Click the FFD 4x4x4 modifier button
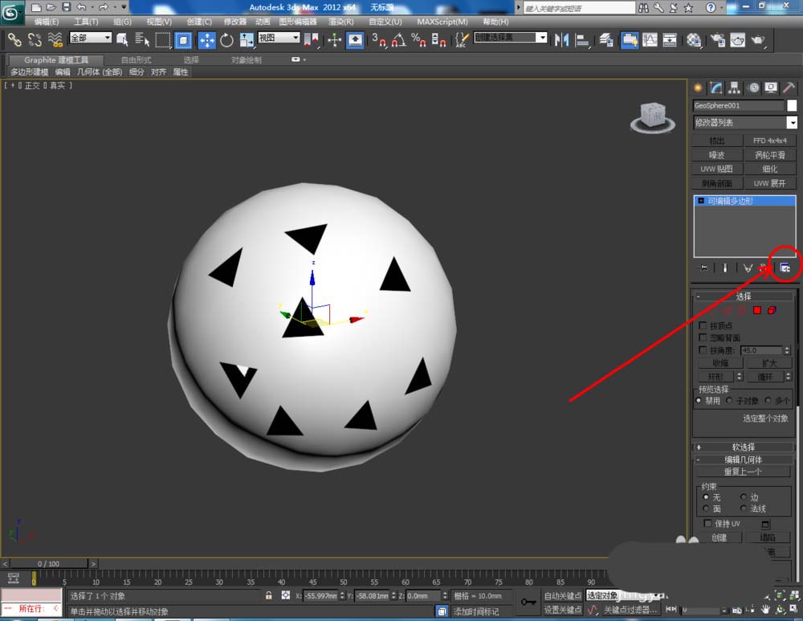The image size is (803, 621). (770, 141)
